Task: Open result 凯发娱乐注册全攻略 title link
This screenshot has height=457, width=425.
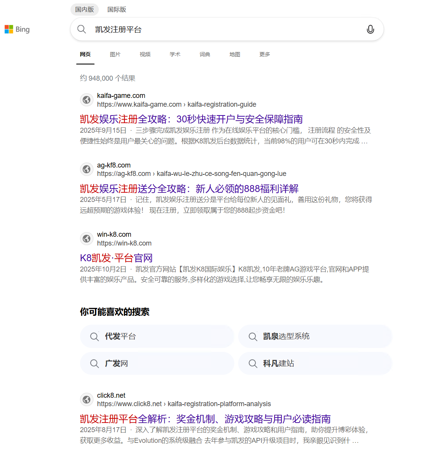Action: click(x=191, y=119)
